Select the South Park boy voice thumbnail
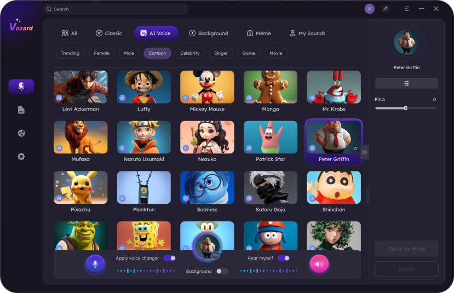 (x=271, y=235)
